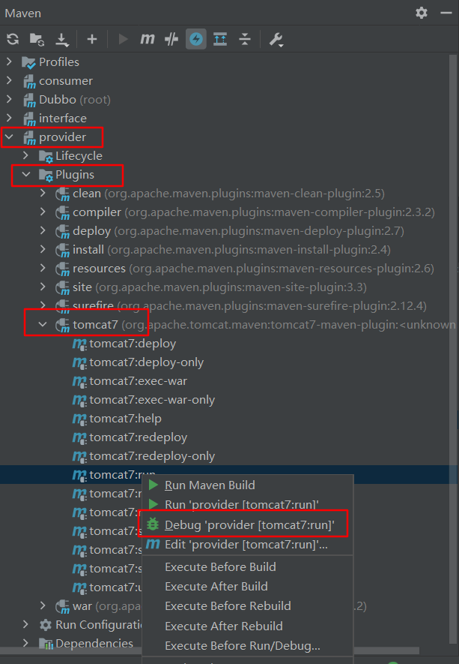Choose Run Maven Build from context menu
This screenshot has width=459, height=664.
pyautogui.click(x=247, y=485)
